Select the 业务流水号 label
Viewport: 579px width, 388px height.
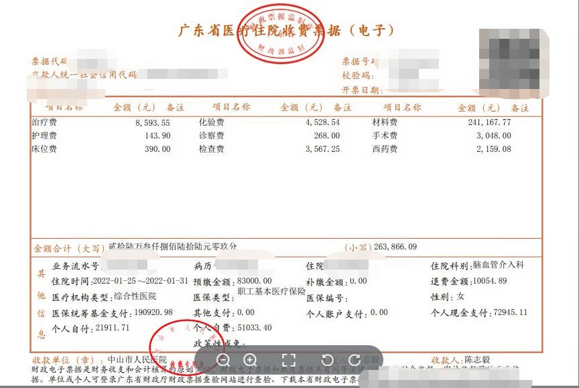point(76,266)
